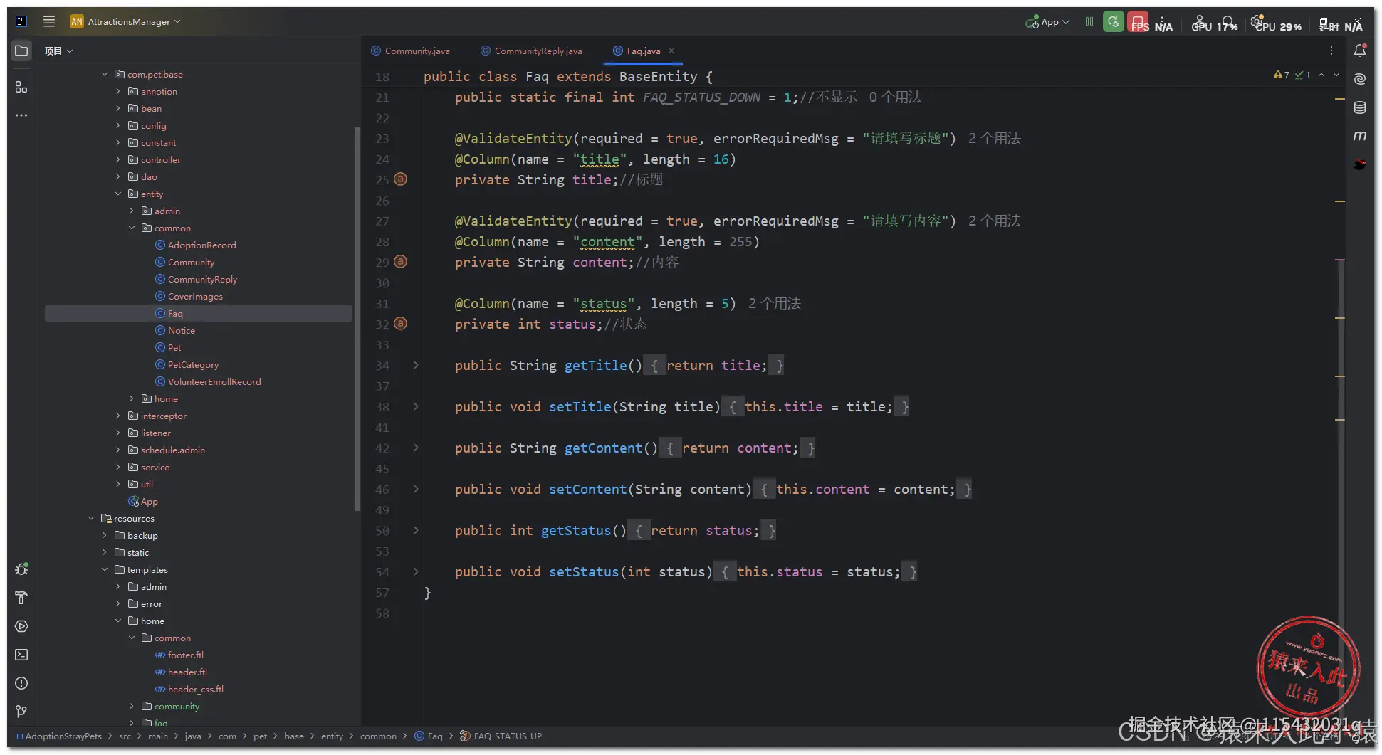Open the Project tool window folder icon
This screenshot has height=755, width=1382.
pyautogui.click(x=21, y=51)
